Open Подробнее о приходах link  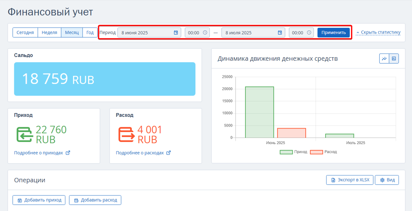point(38,153)
